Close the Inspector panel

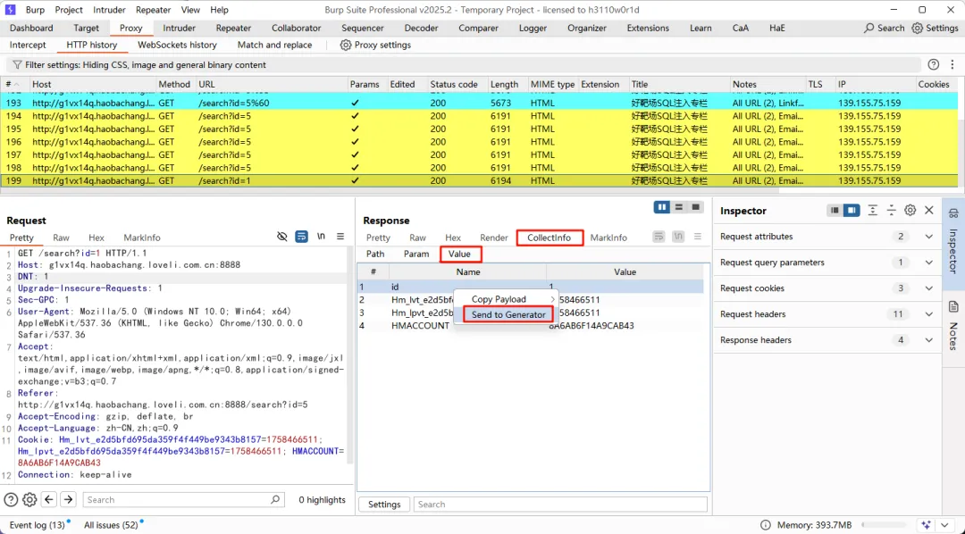tap(929, 211)
